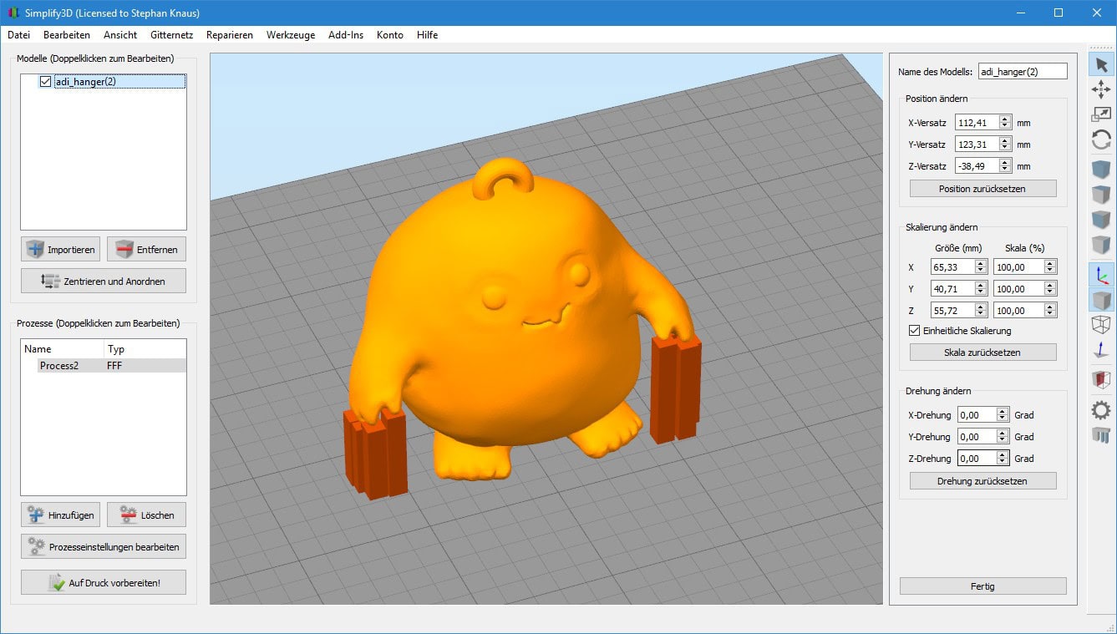Select the arrow pointer tool in right toolbar
1117x634 pixels.
coord(1101,64)
